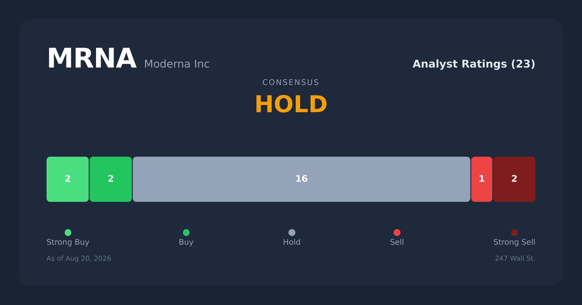
Task: Click the Strong Buy legend dot
Action: (68, 232)
